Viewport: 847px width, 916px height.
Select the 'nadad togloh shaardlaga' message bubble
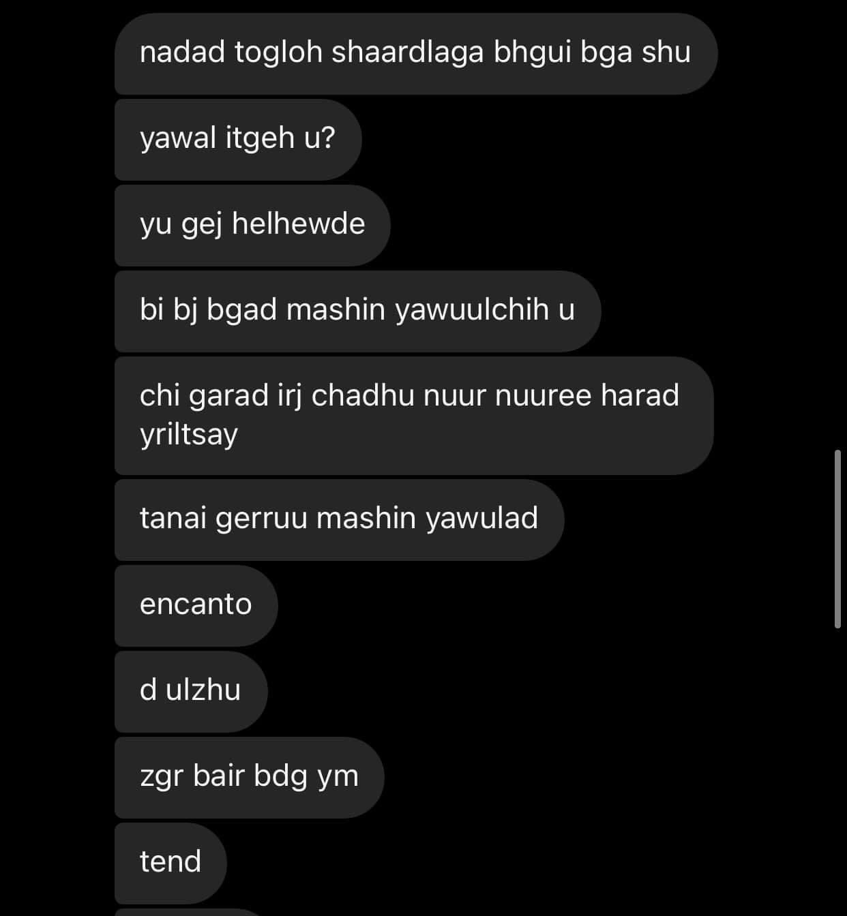click(x=416, y=54)
